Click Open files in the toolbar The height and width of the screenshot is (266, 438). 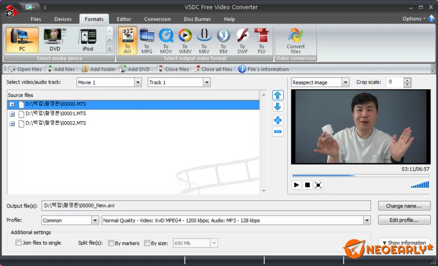tap(25, 69)
